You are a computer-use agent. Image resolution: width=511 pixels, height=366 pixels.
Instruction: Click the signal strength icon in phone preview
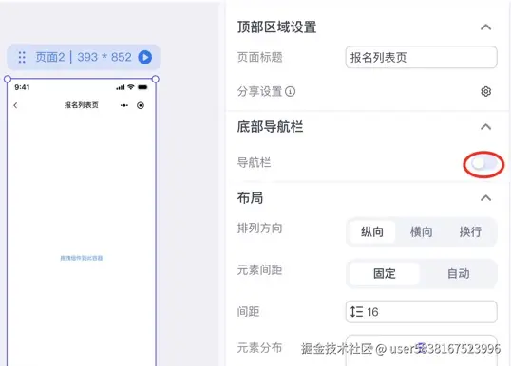[x=121, y=87]
